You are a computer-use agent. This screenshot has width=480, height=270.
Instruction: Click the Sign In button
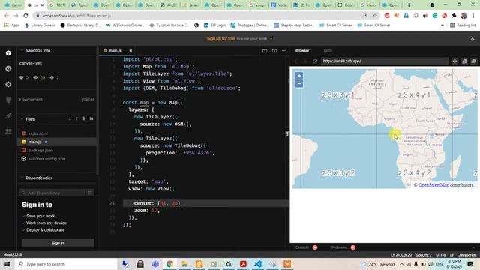point(58,243)
